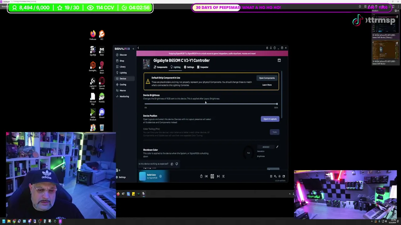The image size is (401, 225).
Task: Open the grid icon left of playlist icon
Action: pos(271,176)
